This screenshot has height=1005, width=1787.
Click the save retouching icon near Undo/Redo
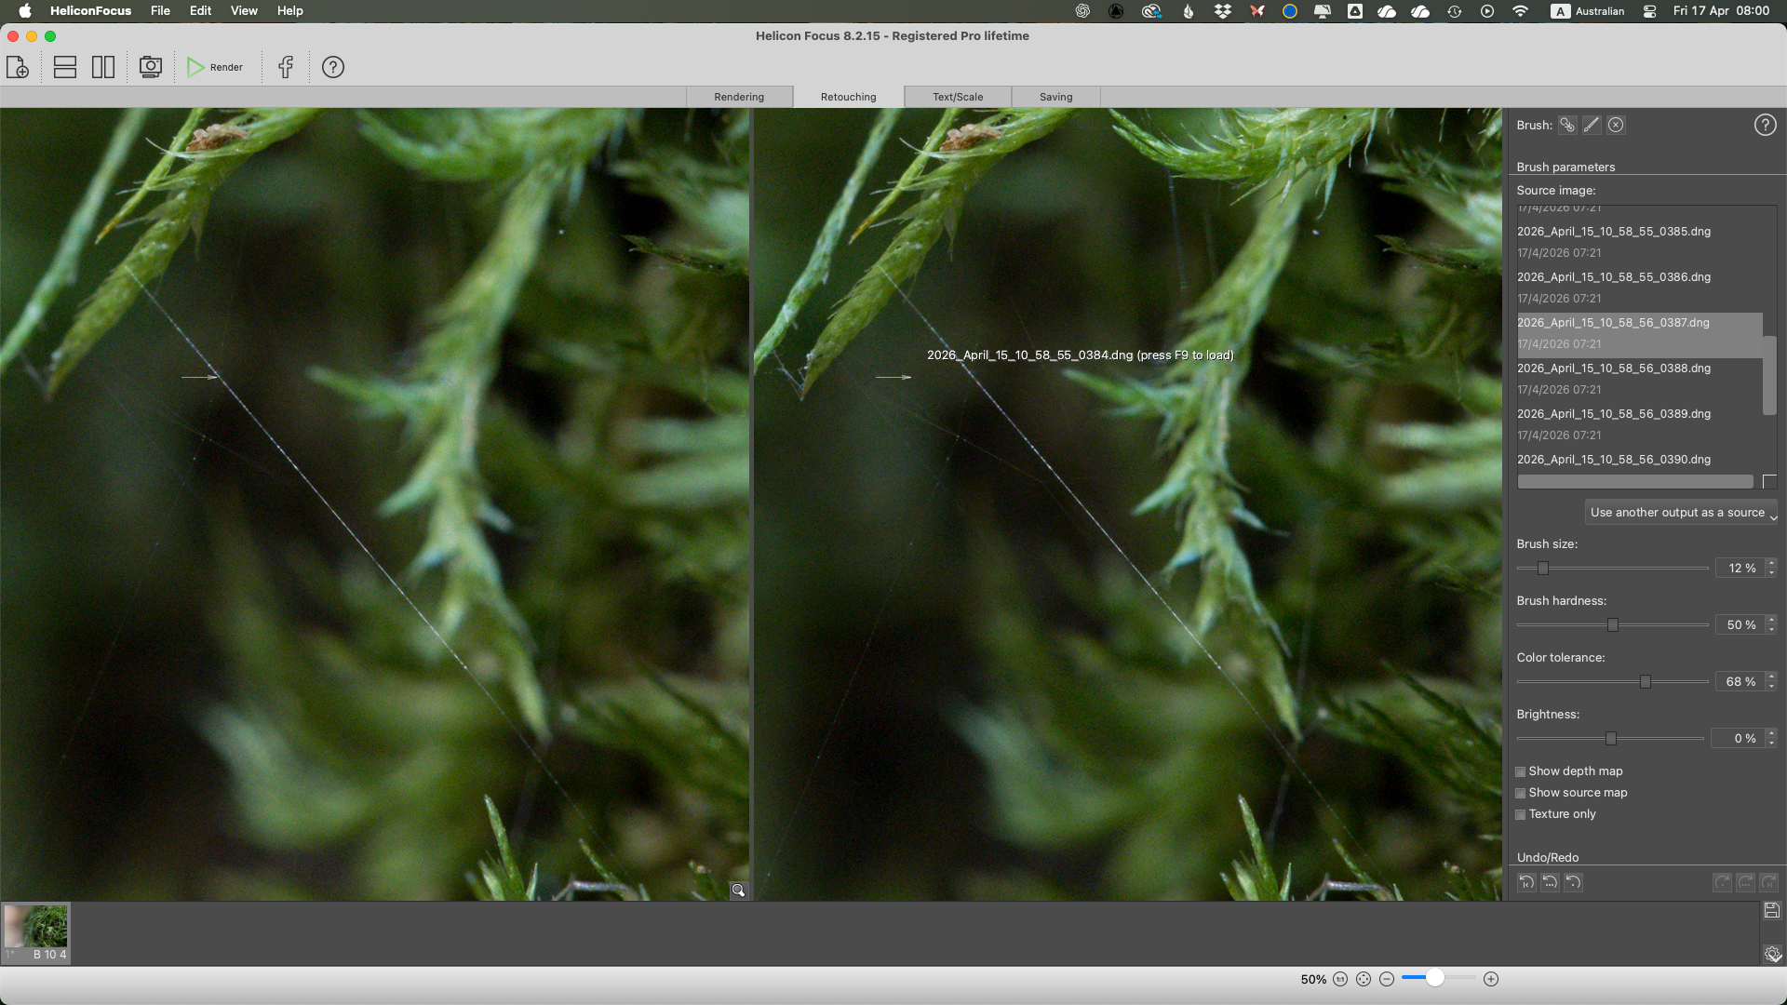(x=1771, y=910)
